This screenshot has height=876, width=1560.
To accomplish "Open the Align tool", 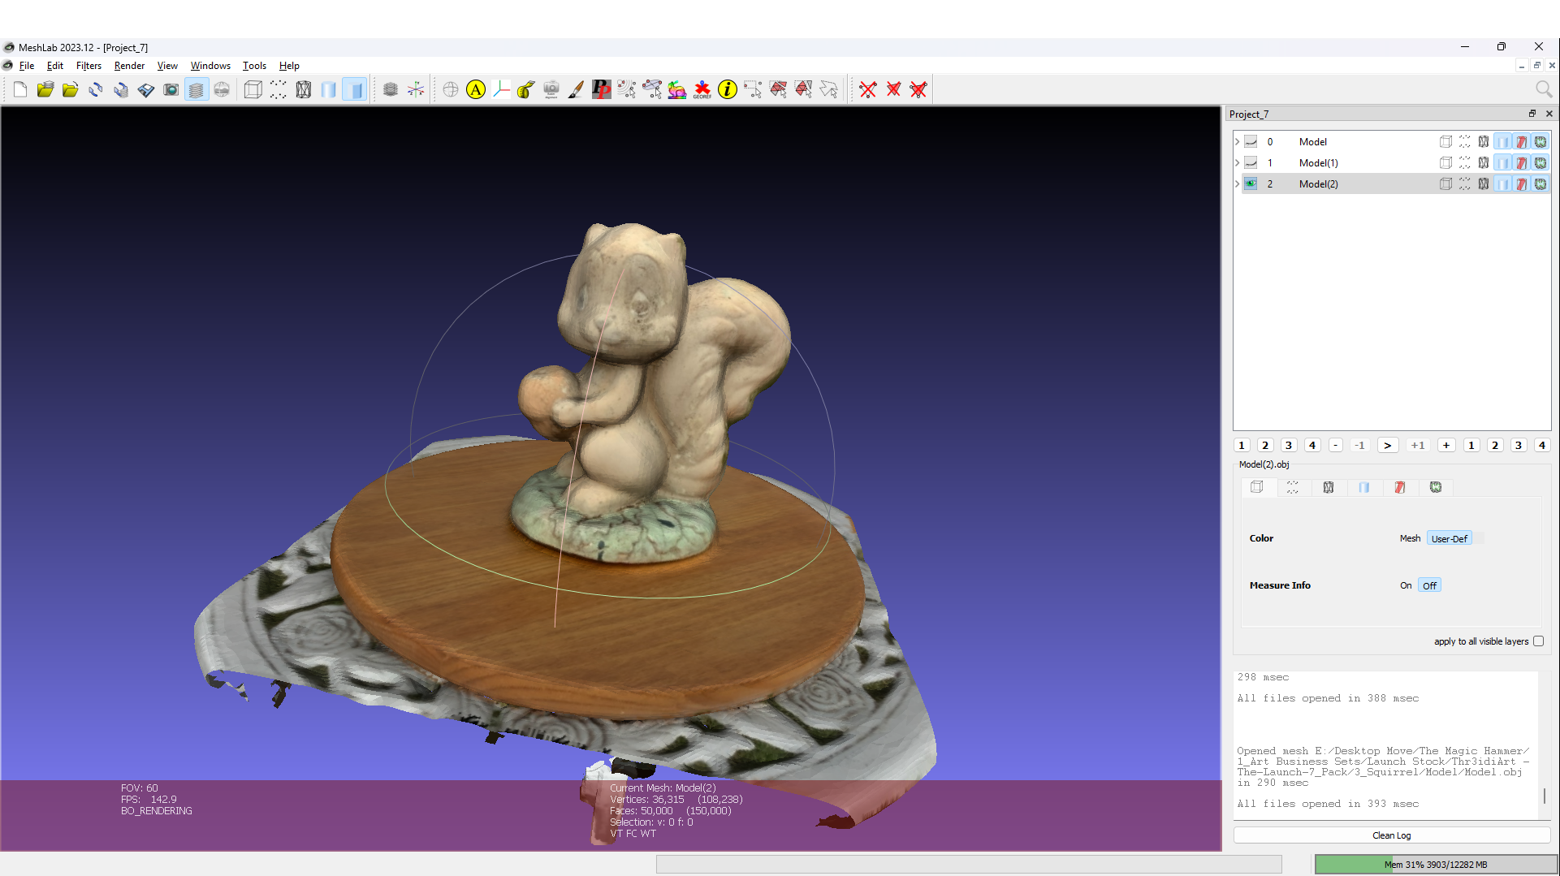I will point(476,89).
